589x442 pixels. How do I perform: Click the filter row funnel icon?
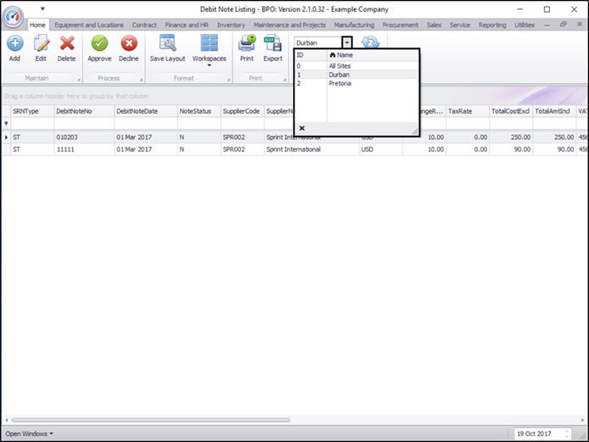pos(6,123)
